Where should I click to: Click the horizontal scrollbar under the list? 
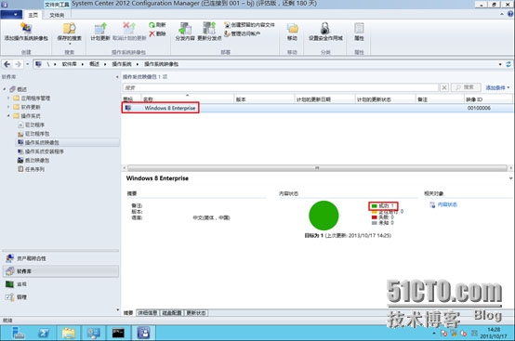tap(317, 167)
